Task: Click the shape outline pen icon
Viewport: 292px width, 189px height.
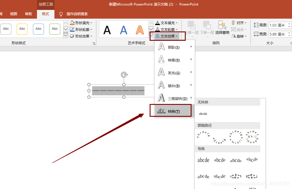Action: [72, 29]
